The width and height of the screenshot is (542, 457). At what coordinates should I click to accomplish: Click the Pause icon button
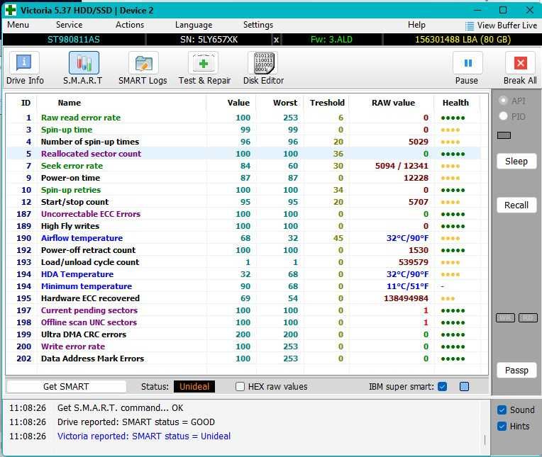(x=468, y=63)
